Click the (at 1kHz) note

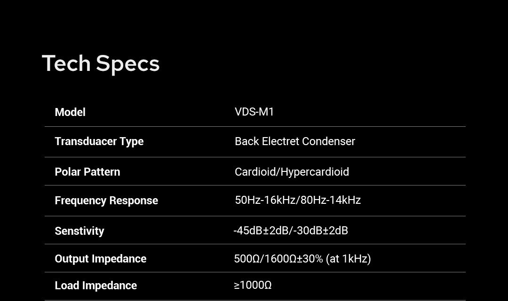pos(349,259)
